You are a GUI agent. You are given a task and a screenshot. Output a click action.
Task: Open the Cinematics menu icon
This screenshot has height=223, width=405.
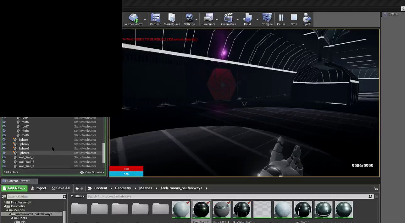point(228,19)
